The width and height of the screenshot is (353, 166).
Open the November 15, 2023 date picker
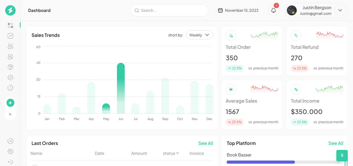pyautogui.click(x=238, y=10)
